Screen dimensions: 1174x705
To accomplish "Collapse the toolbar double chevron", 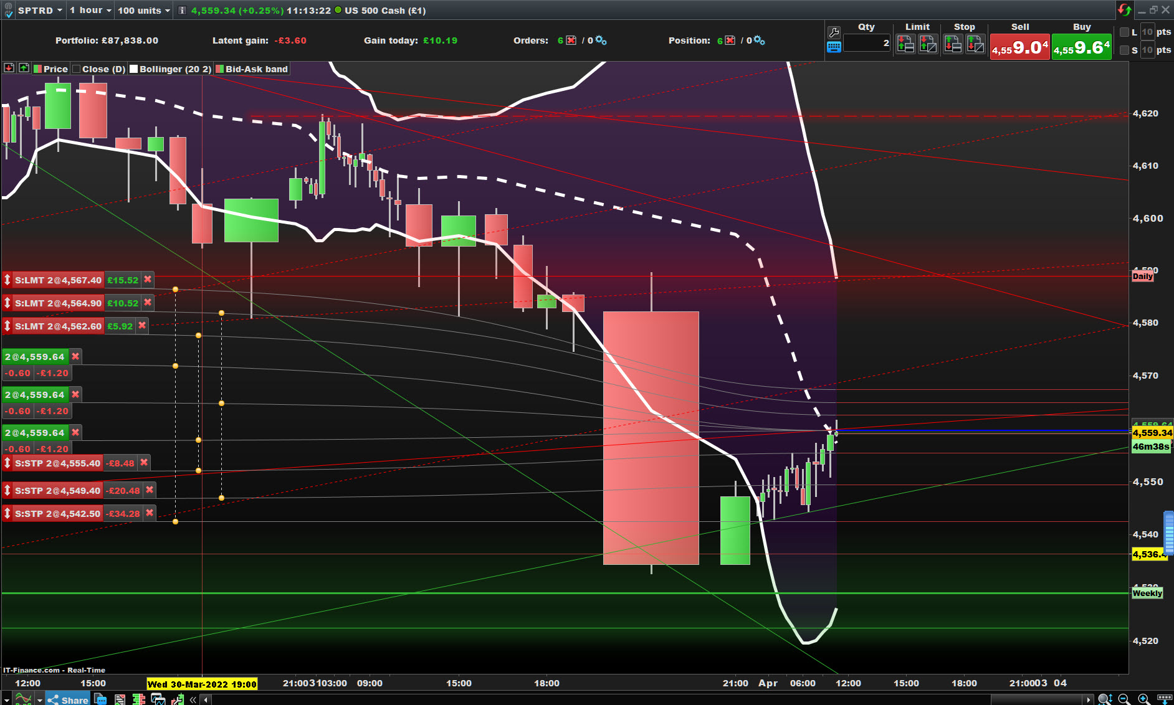I will click(193, 700).
